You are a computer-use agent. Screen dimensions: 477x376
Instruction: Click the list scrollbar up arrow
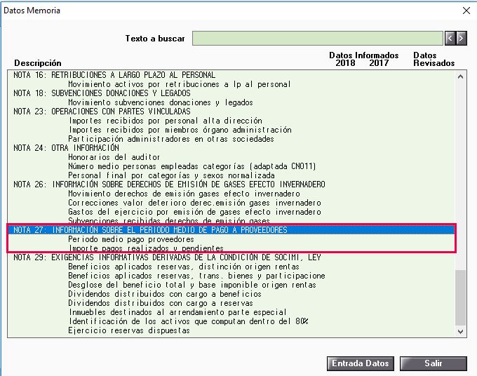[461, 76]
